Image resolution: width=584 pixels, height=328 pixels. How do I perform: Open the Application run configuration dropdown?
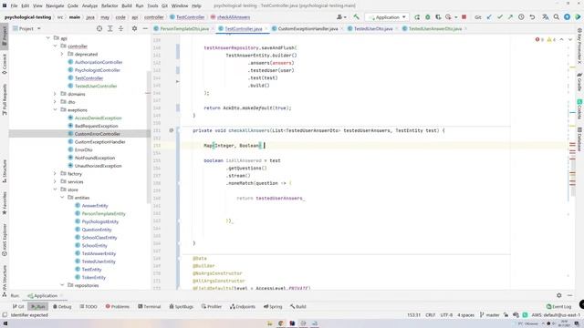click(x=387, y=17)
